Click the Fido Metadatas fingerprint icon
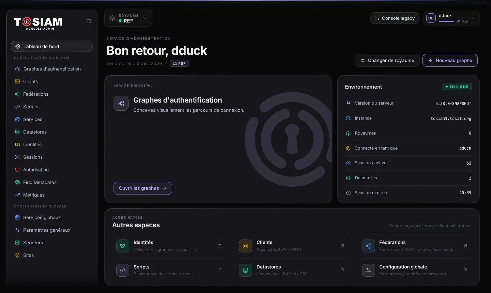This screenshot has width=491, height=293. [x=17, y=182]
